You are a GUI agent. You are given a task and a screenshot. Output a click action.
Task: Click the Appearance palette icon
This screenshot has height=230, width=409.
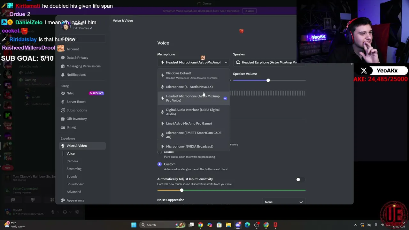[x=63, y=200]
